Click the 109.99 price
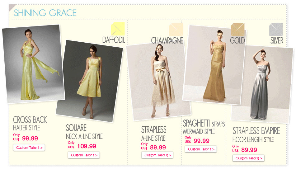 pyautogui.click(x=87, y=146)
